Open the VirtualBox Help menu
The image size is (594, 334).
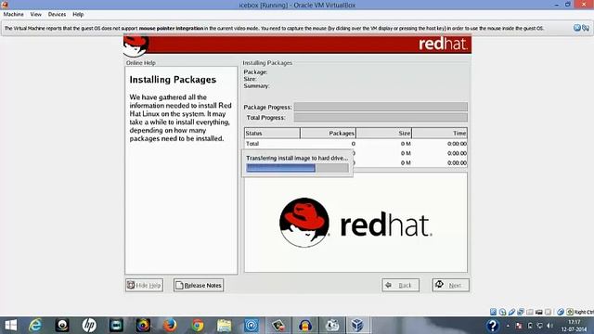pyautogui.click(x=78, y=15)
